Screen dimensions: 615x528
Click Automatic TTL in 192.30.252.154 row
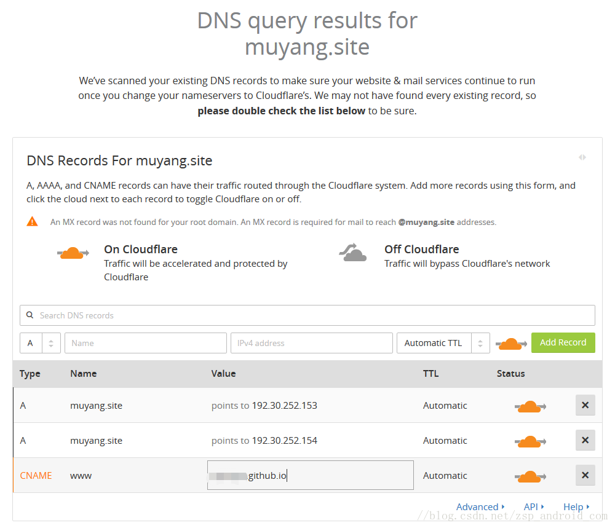click(445, 441)
